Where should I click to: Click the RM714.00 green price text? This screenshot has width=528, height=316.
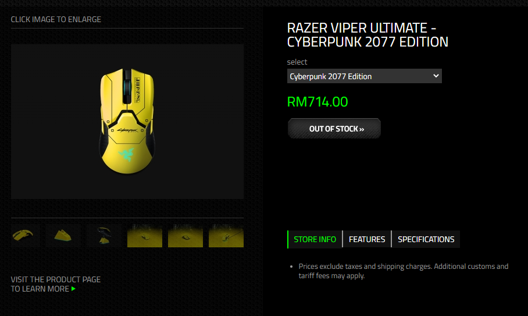317,102
